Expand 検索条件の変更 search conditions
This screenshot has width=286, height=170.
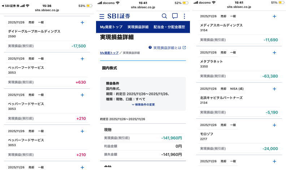point(143,105)
